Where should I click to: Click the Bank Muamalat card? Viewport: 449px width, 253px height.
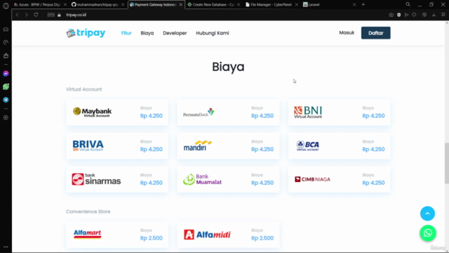(x=228, y=179)
